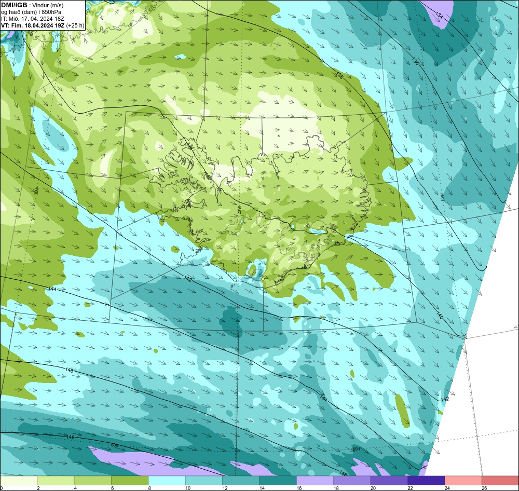Click the legend scale number '16'
Viewport: 519px width, 491px height.
tap(299, 488)
